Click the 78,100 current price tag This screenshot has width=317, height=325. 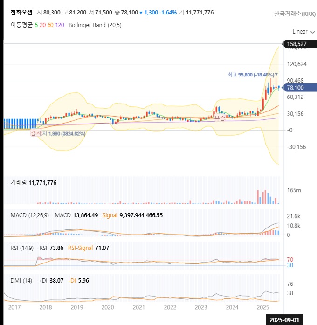[x=300, y=88]
